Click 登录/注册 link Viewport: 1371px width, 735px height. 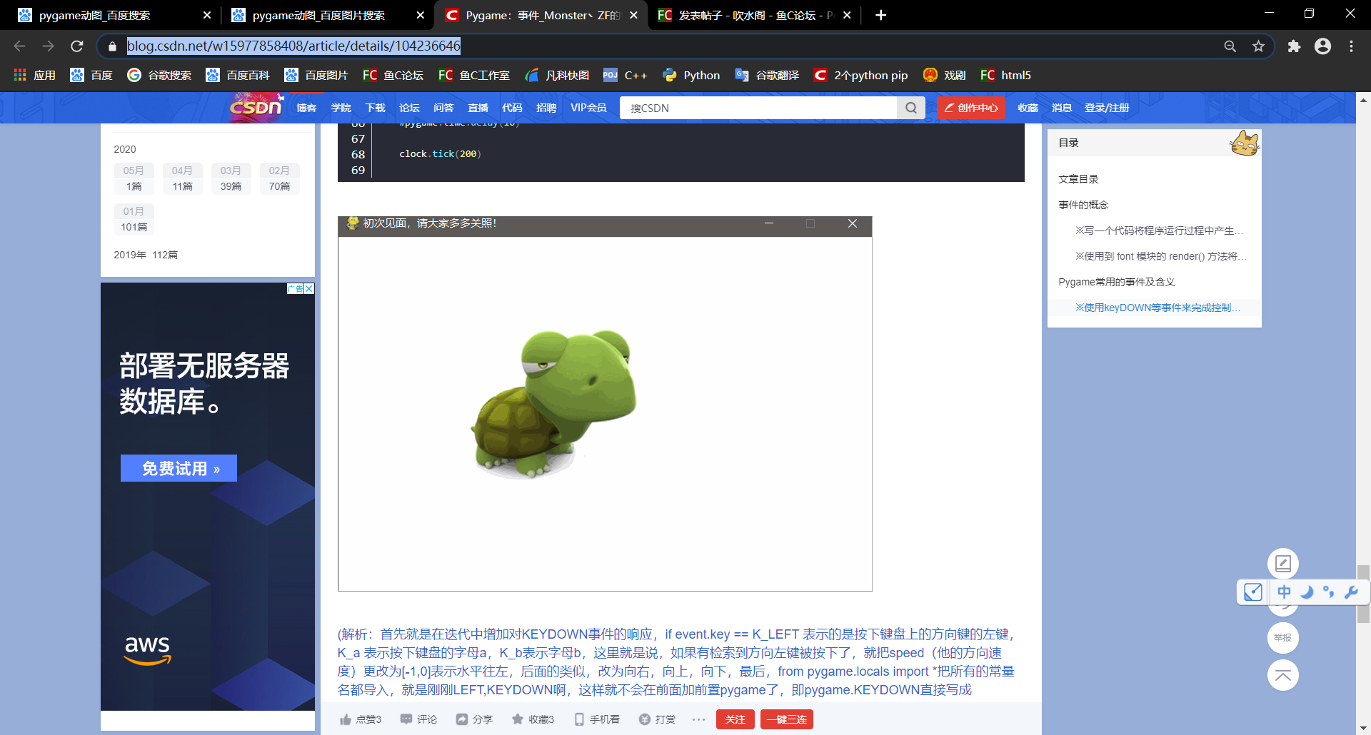(x=1107, y=108)
